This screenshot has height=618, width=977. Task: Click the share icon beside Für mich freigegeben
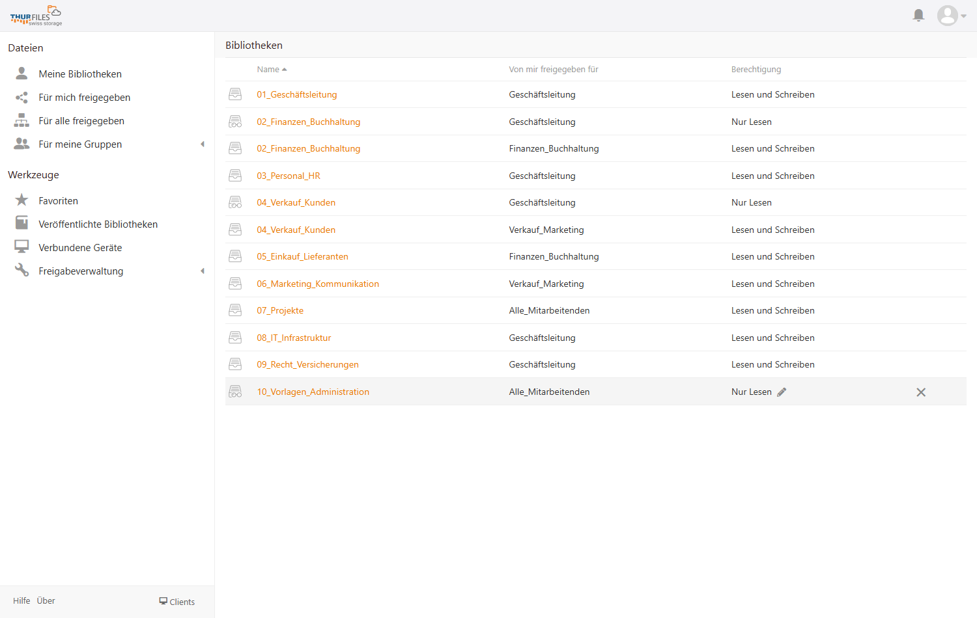click(x=21, y=97)
